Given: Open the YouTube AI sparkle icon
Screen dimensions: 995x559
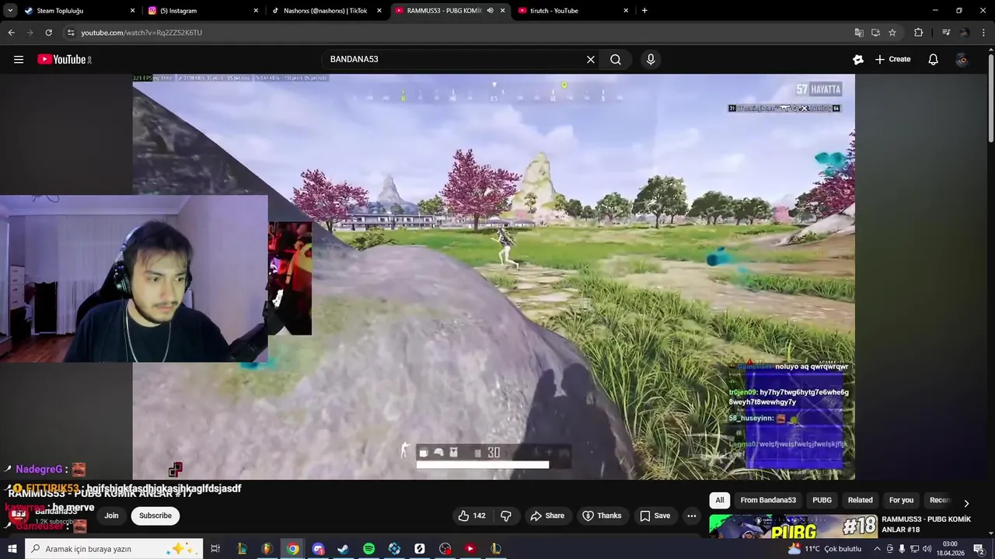Looking at the screenshot, I should coord(858,59).
